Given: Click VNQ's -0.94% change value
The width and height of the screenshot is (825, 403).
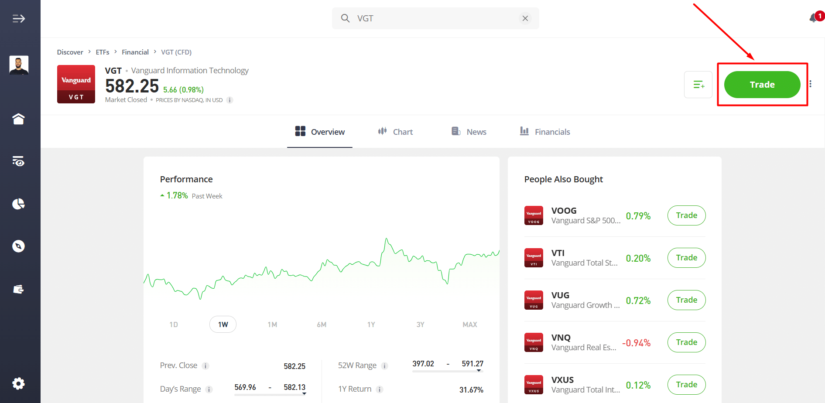Looking at the screenshot, I should (636, 343).
